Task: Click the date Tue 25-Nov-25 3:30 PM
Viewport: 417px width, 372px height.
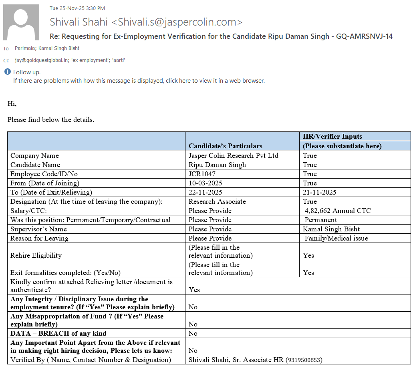Action: click(77, 8)
